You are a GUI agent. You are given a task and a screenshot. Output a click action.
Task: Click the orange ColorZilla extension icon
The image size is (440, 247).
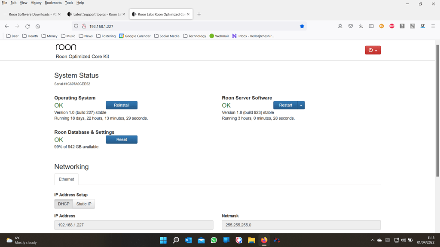[x=382, y=26]
